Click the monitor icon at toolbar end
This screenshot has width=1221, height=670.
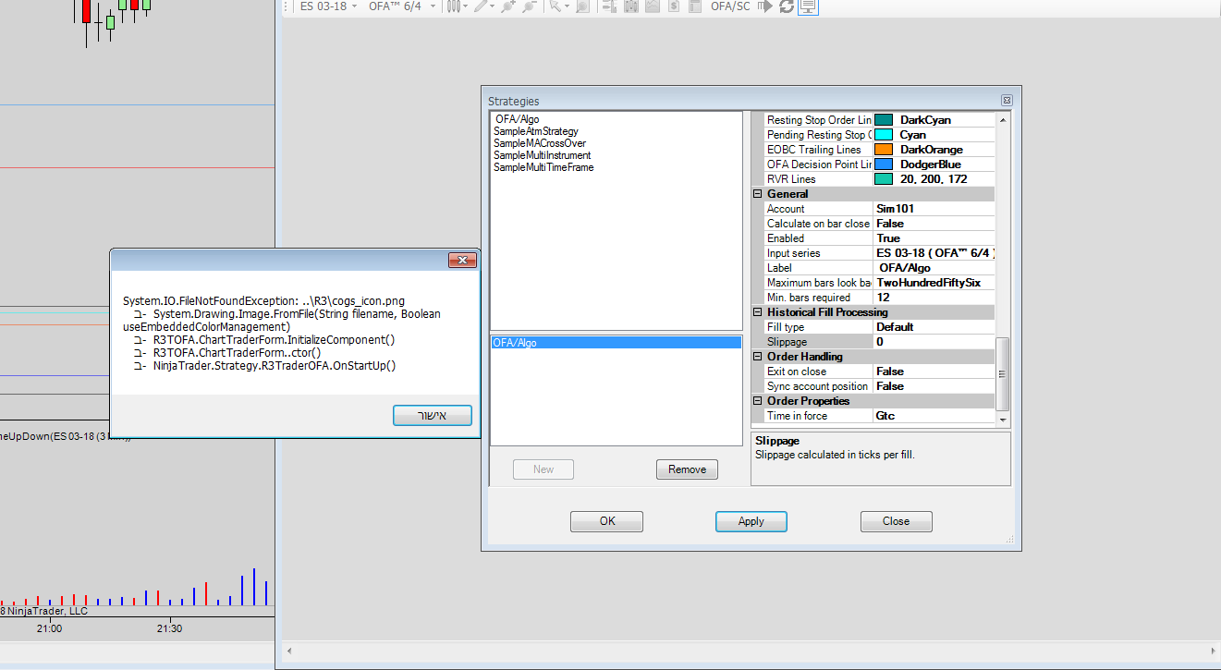(808, 6)
